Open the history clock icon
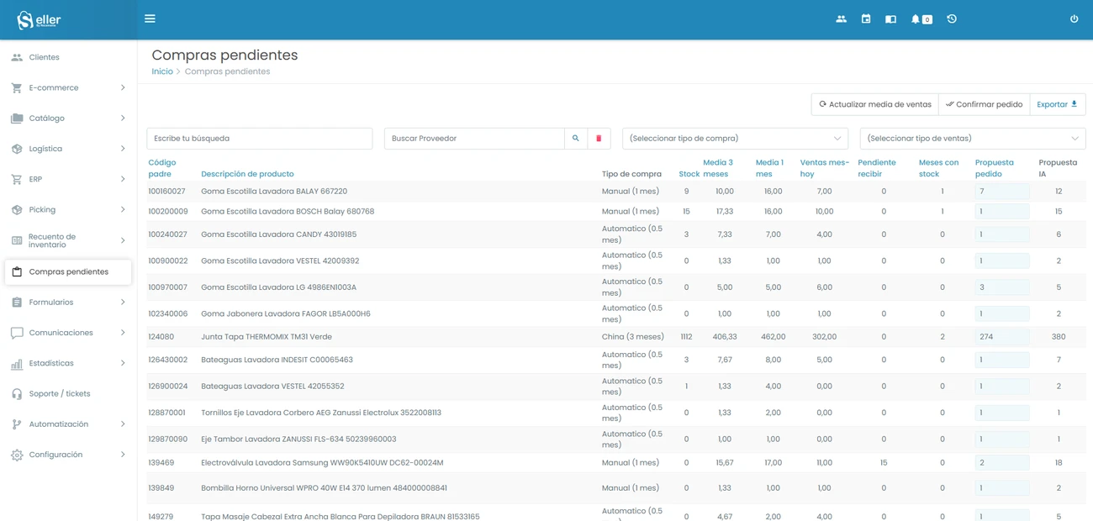1093x521 pixels. click(952, 19)
